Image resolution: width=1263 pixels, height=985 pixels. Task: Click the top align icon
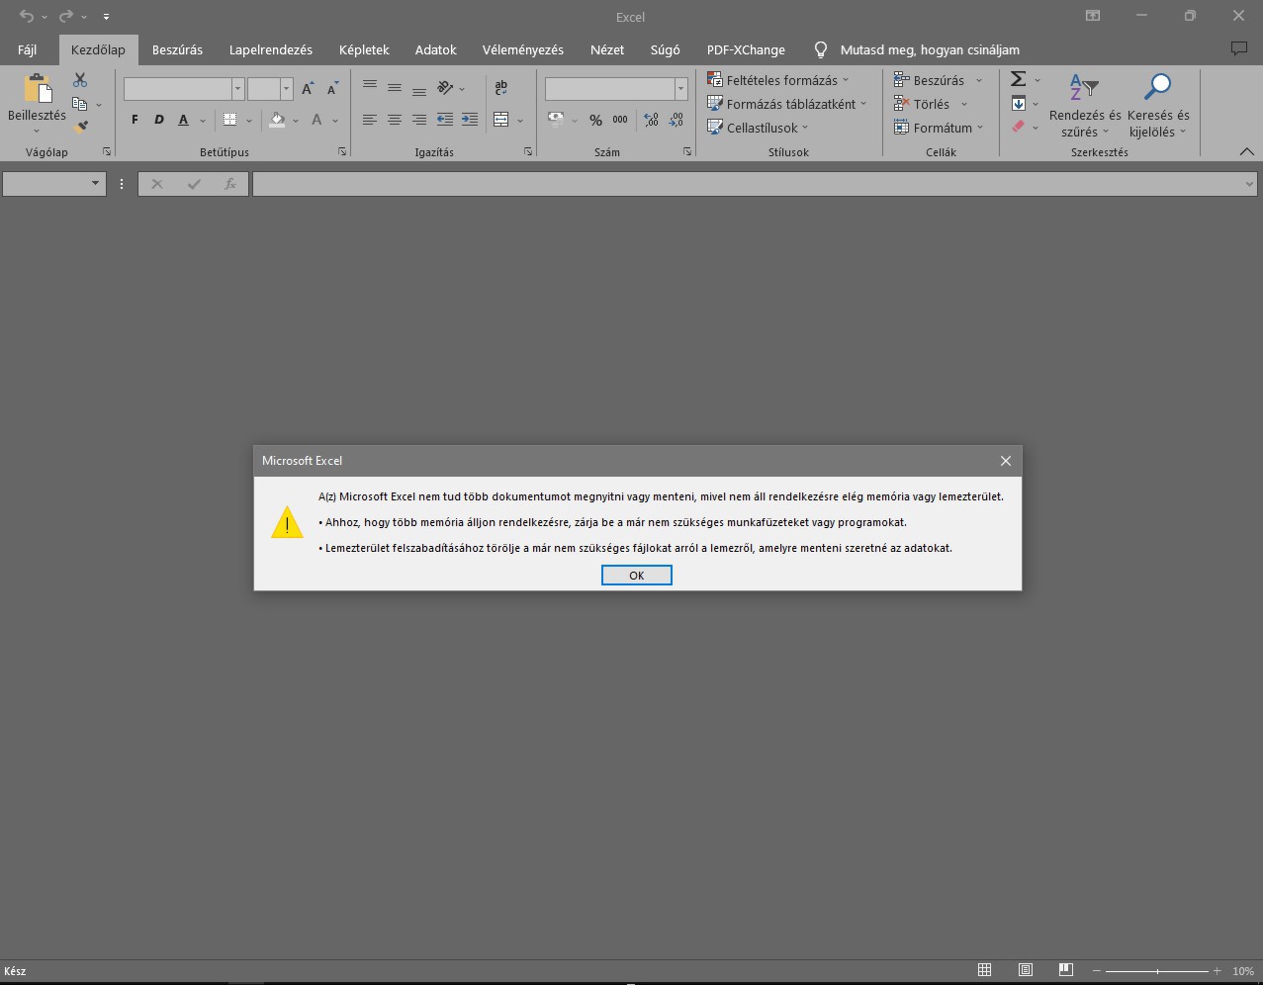[370, 88]
